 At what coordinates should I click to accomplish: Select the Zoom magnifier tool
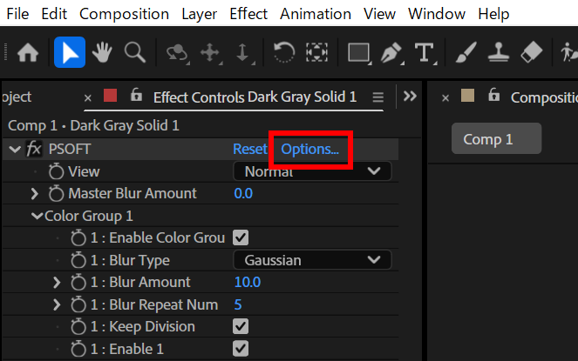[134, 53]
